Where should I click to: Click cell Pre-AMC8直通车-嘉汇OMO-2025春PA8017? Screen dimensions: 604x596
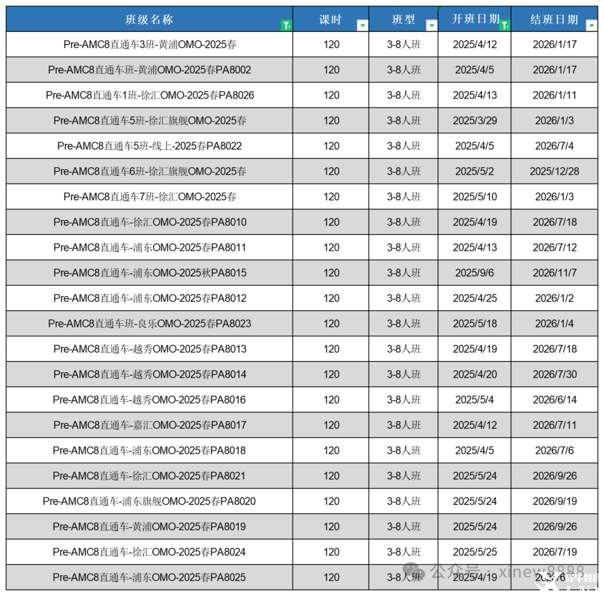click(x=149, y=425)
